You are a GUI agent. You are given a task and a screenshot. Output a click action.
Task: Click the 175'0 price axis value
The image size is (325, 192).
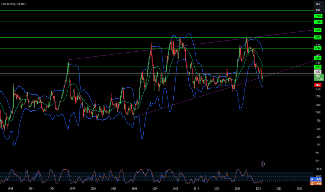click(x=318, y=120)
